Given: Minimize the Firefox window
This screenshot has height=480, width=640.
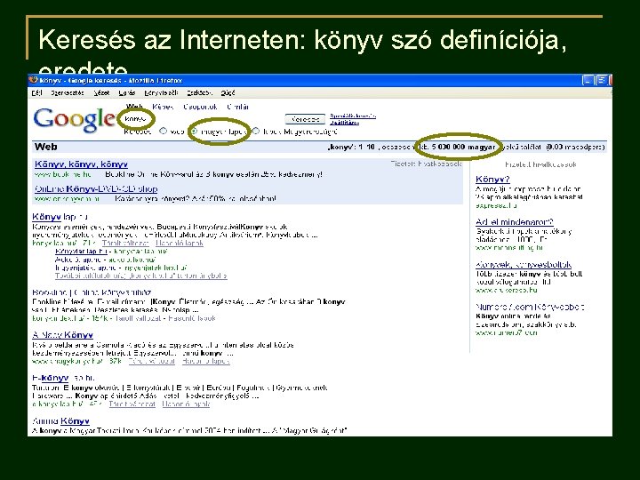Looking at the screenshot, I should click(x=588, y=80).
